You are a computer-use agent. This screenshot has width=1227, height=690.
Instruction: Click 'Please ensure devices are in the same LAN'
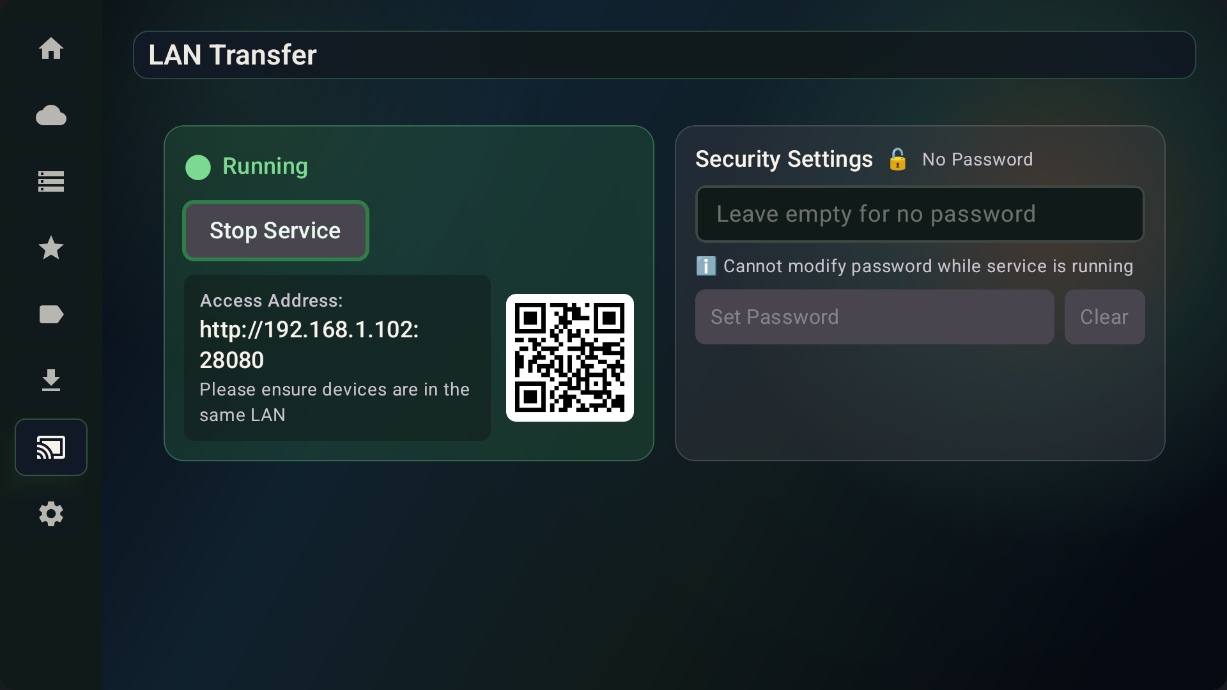click(334, 402)
